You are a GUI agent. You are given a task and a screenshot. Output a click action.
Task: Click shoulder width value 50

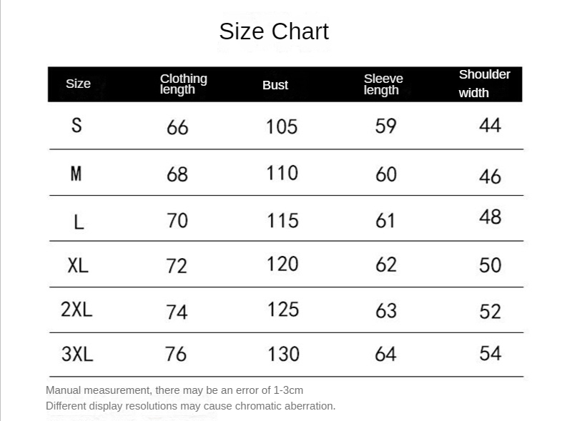(x=490, y=265)
